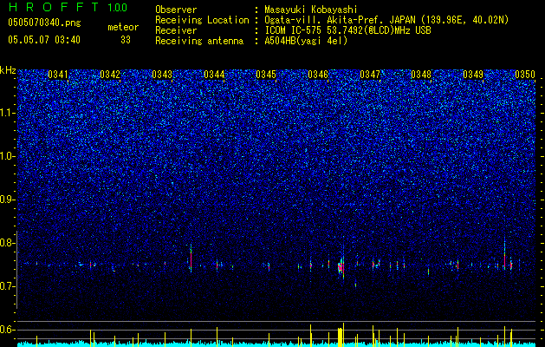This screenshot has width=545, height=347.
Task: Click the 0341 time marker
Action: coord(58,75)
